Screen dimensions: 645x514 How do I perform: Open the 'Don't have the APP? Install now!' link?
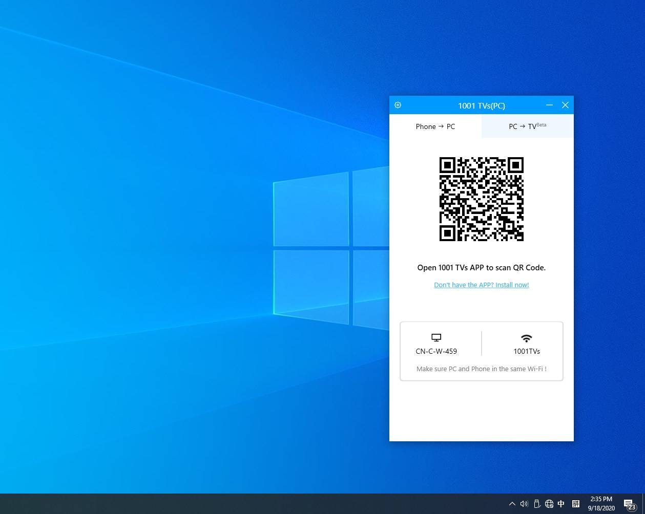pos(482,285)
